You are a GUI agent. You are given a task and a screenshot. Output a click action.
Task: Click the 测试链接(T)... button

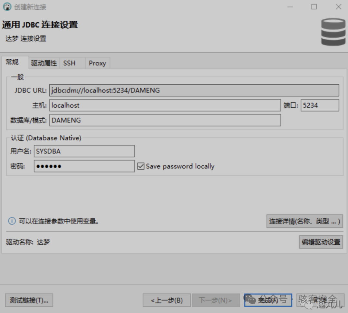[29, 300]
